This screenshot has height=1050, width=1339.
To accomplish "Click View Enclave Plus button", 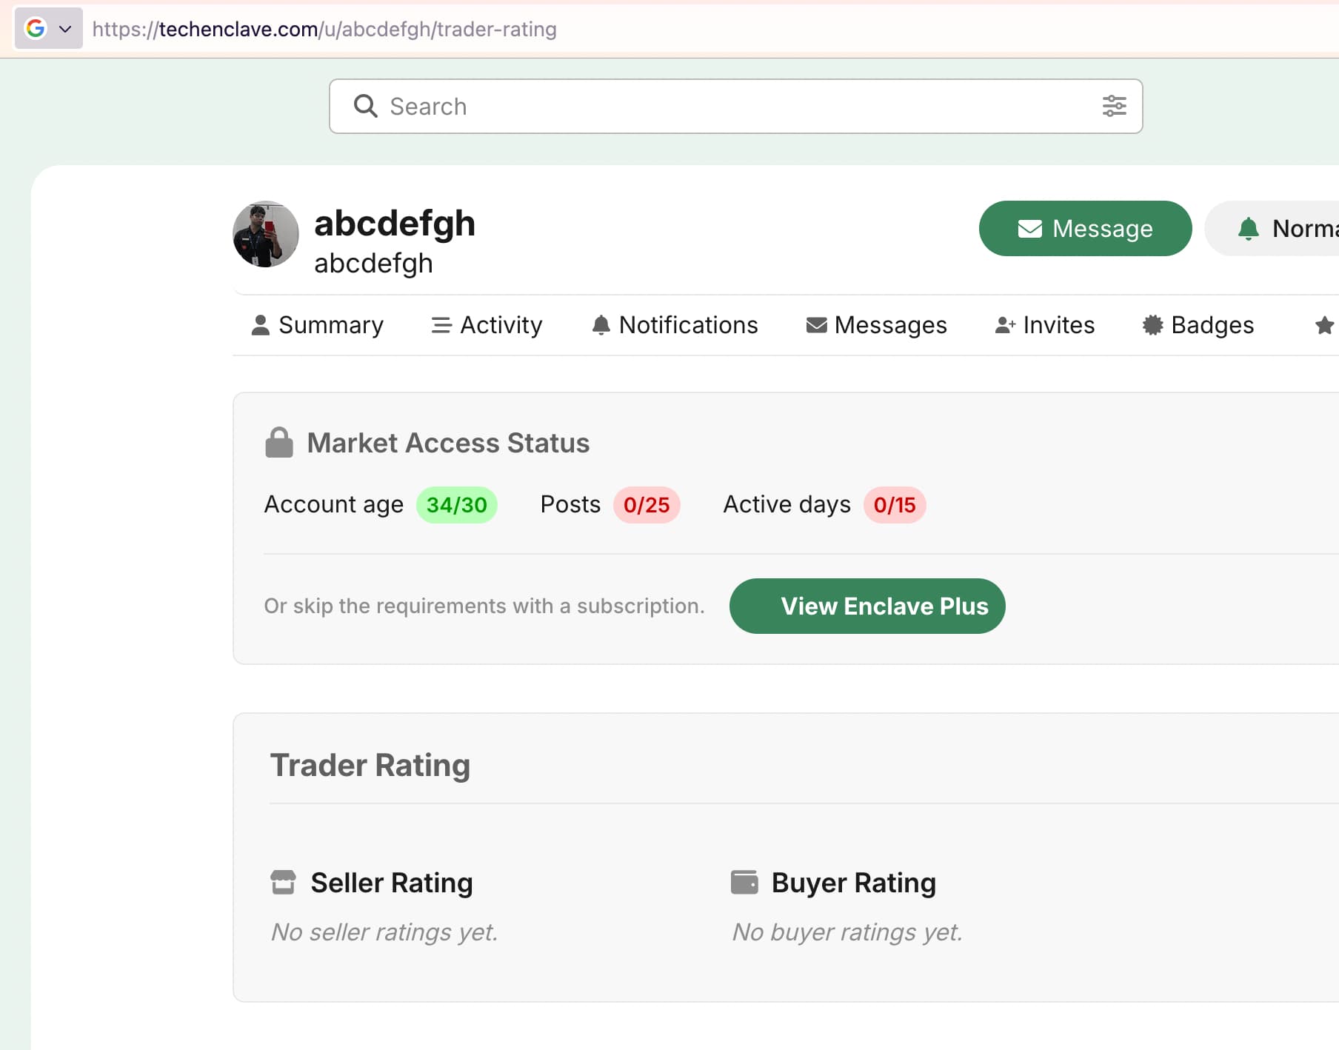I will click(867, 606).
